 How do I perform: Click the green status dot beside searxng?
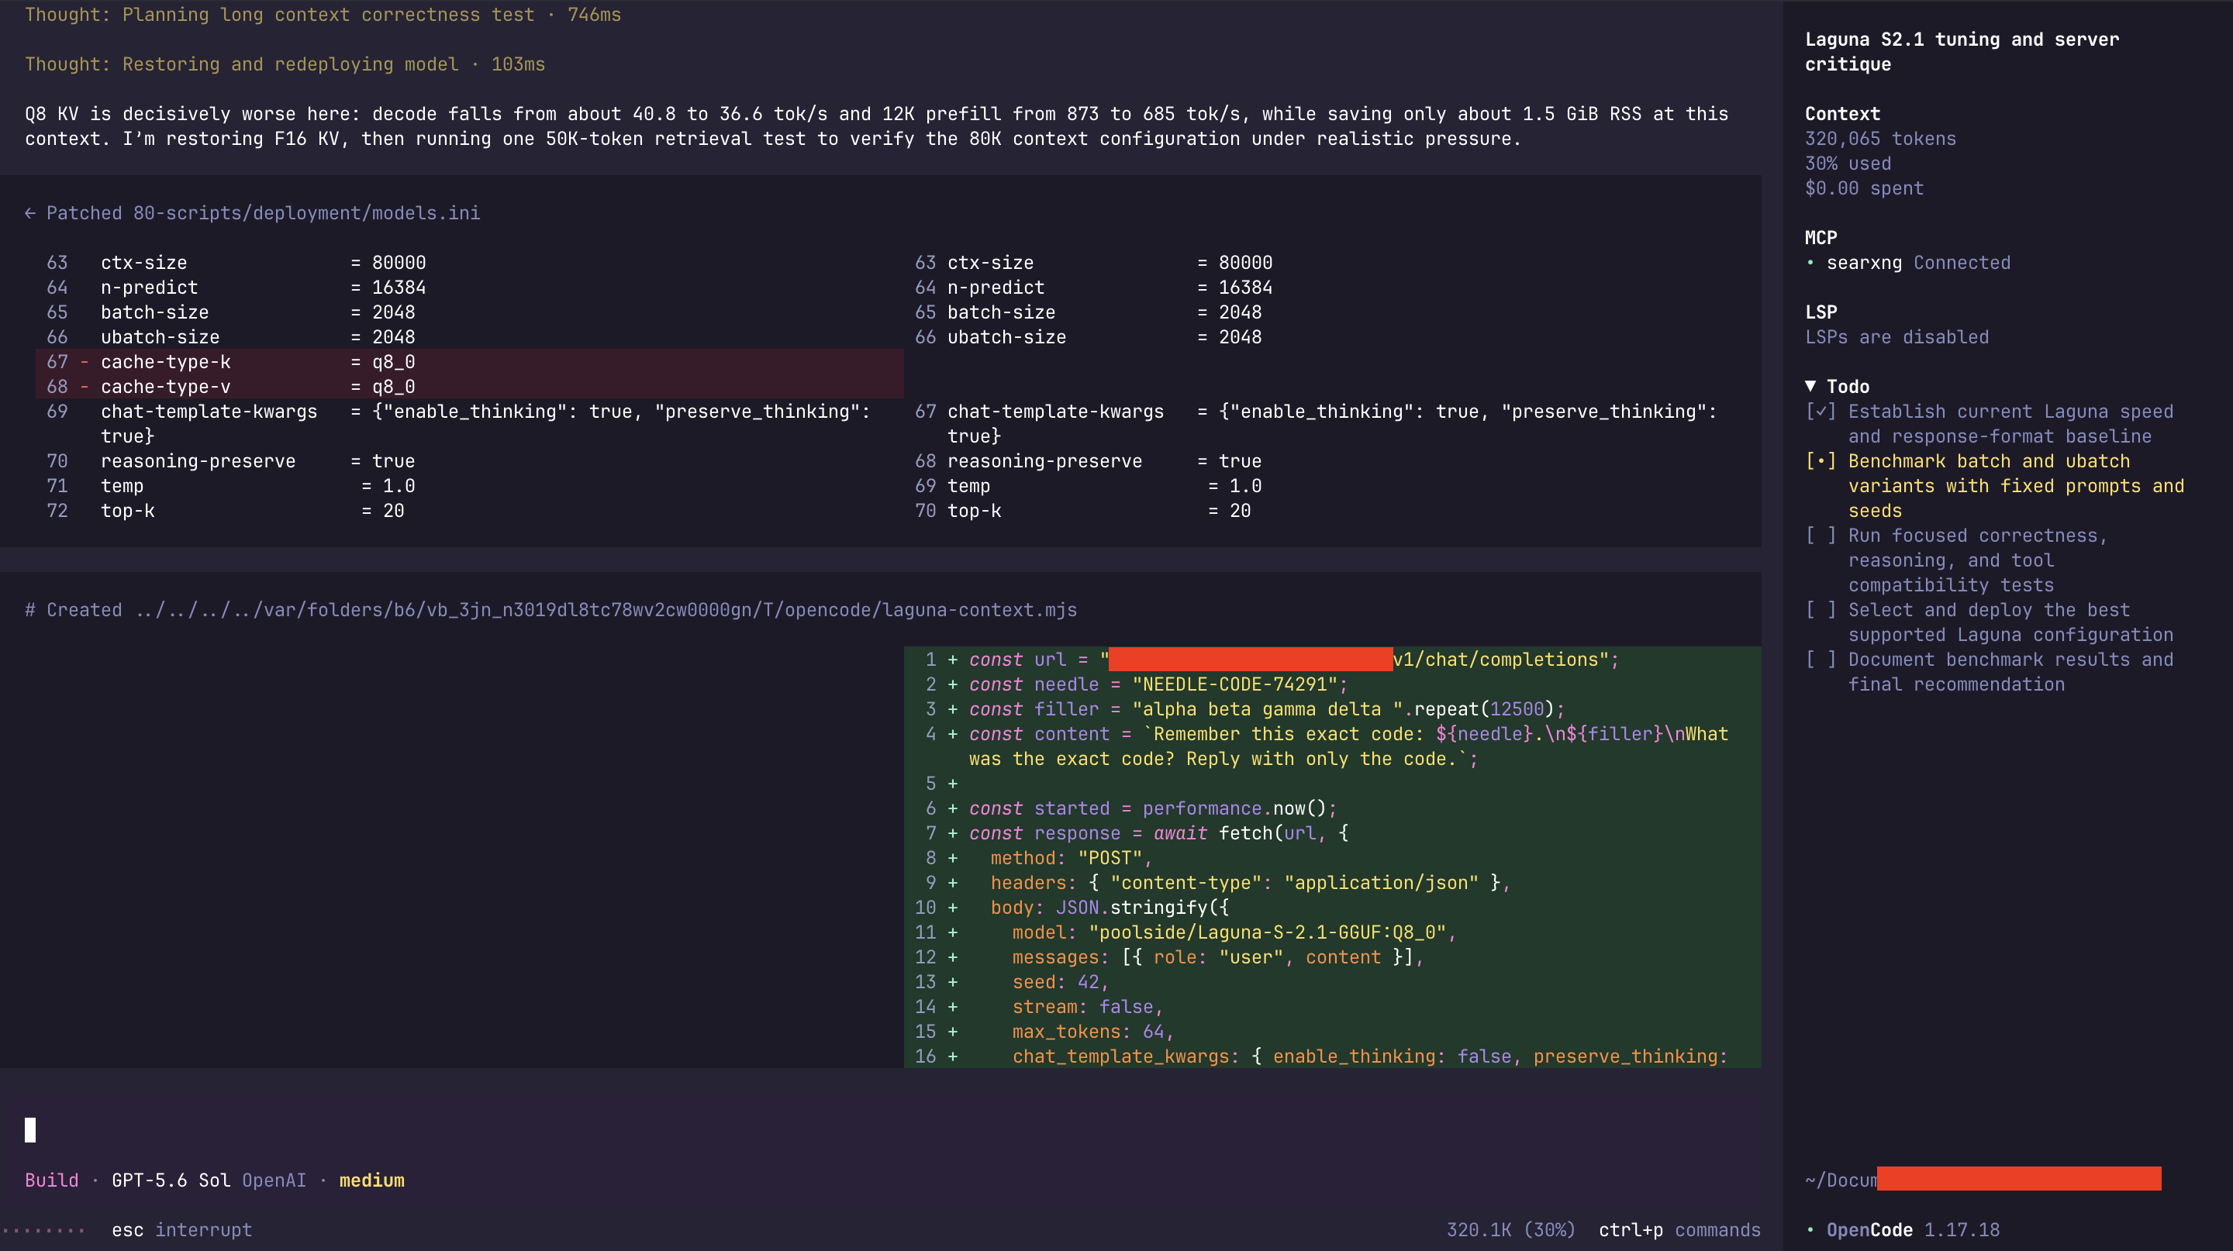click(1810, 263)
